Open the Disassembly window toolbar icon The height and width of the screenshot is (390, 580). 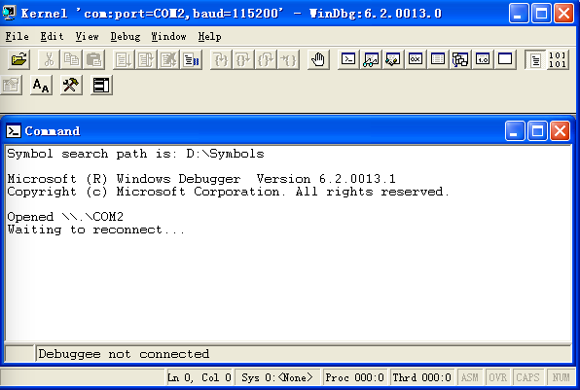(x=483, y=59)
